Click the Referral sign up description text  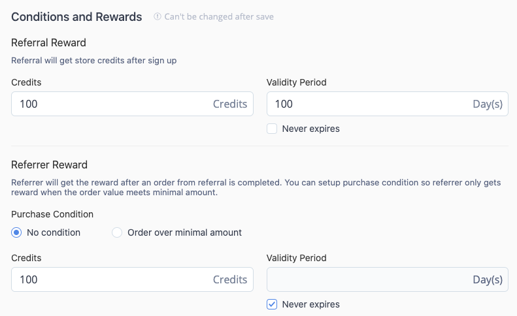pos(94,61)
